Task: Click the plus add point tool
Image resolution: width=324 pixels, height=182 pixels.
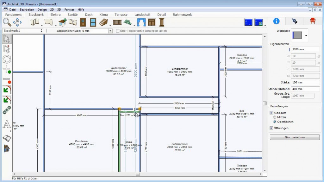Action: (7, 69)
